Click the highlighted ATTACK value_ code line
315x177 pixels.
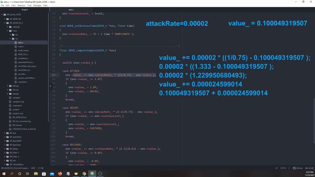[x=110, y=75]
